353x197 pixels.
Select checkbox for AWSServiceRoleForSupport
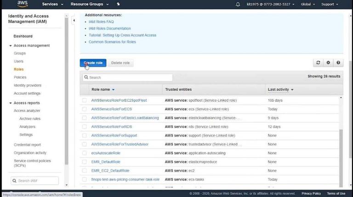tap(84, 135)
